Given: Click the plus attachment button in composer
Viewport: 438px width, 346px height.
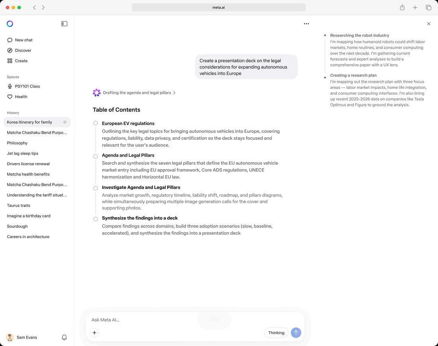Looking at the screenshot, I should click(x=94, y=332).
